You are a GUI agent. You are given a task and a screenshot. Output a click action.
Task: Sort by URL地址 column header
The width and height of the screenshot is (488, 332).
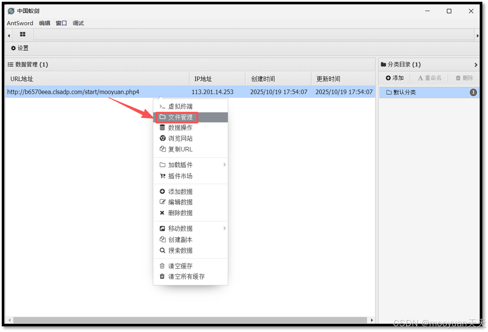pos(97,79)
